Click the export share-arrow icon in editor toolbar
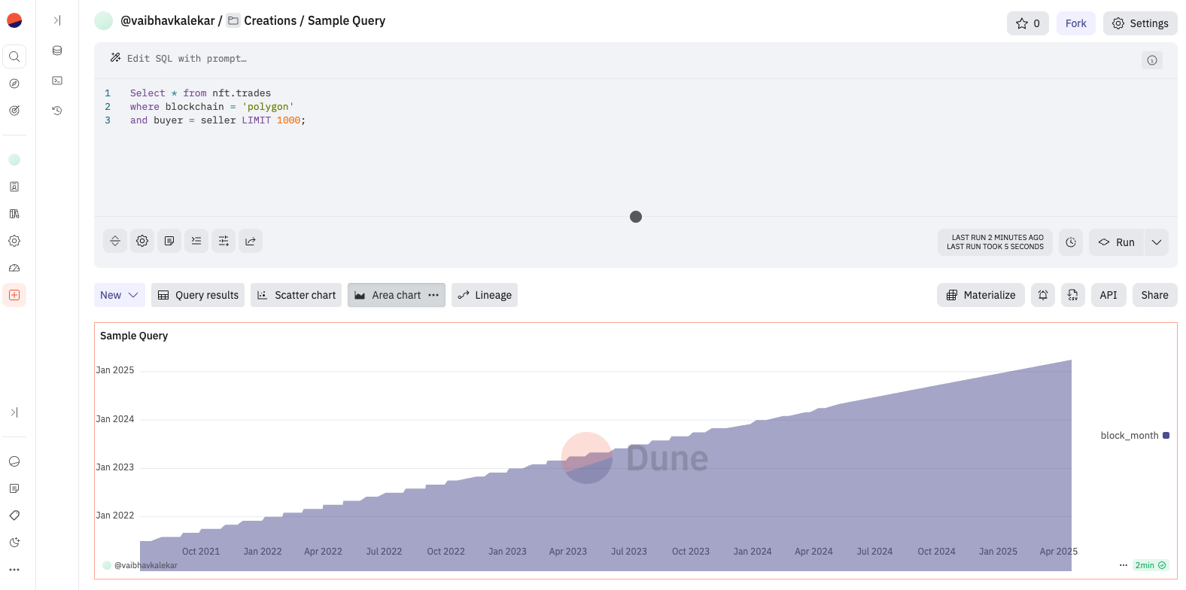The height and width of the screenshot is (590, 1186). coord(251,241)
